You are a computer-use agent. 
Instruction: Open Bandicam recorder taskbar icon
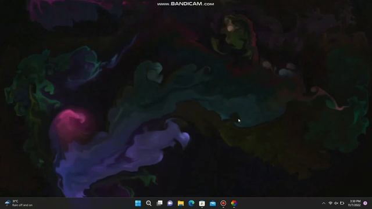223,203
